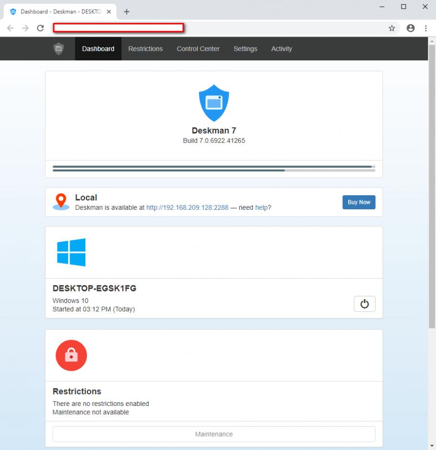Image resolution: width=436 pixels, height=450 pixels.
Task: Click the orange location pin icon
Action: pyautogui.click(x=61, y=202)
